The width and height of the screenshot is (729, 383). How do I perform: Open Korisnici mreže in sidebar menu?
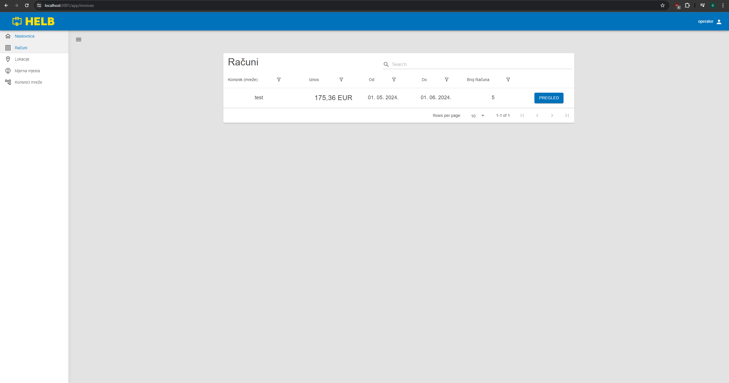click(x=34, y=82)
